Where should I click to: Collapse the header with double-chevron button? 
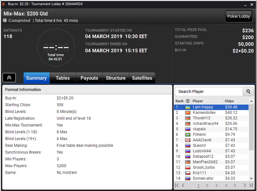coord(9,78)
